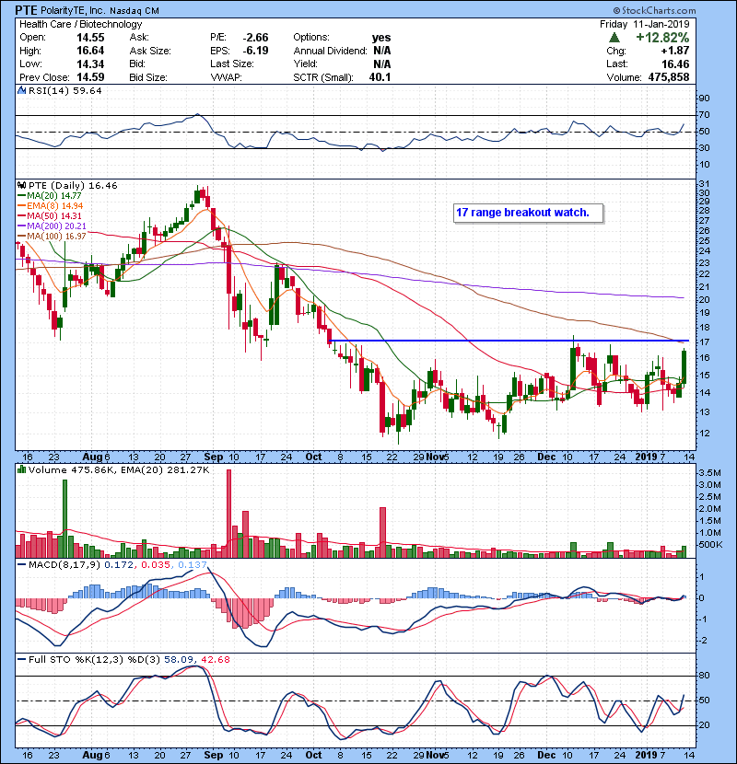Click the Nasdaq CM exchange label

135,11
